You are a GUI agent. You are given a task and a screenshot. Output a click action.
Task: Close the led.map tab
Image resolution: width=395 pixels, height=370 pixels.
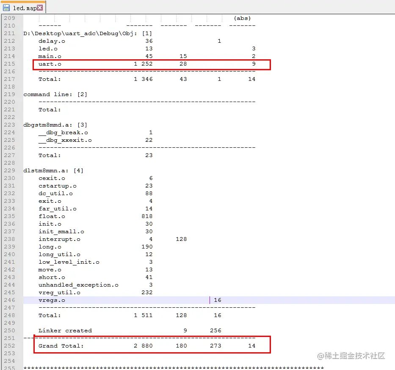pos(40,8)
